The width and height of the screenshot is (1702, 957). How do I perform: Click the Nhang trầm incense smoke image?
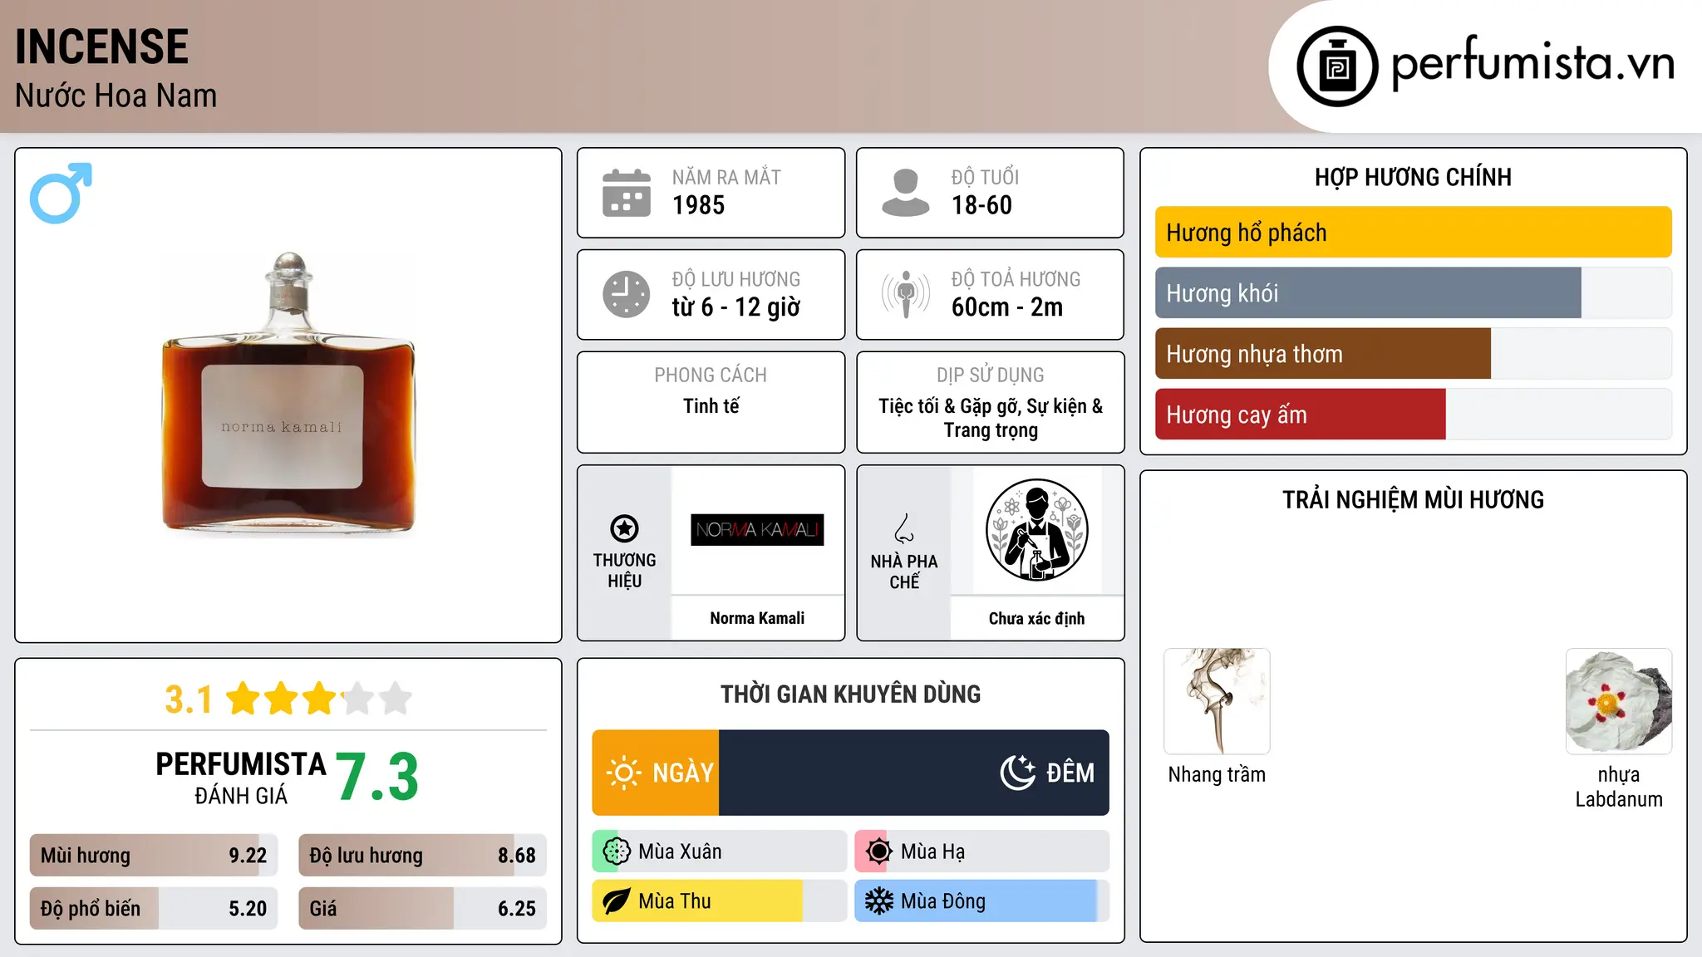(x=1217, y=701)
